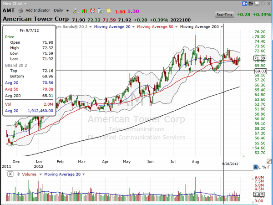Click the pencil drawing tools icon
Image resolution: width=273 pixels, height=205 pixels.
269,161
